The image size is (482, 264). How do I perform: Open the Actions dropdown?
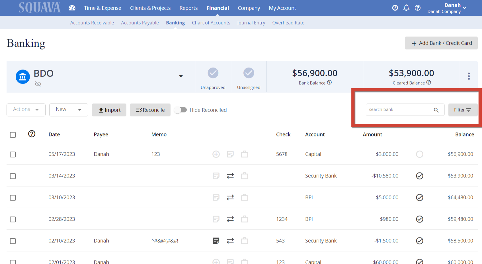coord(26,110)
